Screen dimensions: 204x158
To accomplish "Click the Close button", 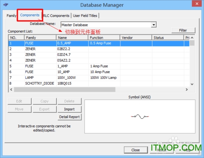I will (136, 150).
